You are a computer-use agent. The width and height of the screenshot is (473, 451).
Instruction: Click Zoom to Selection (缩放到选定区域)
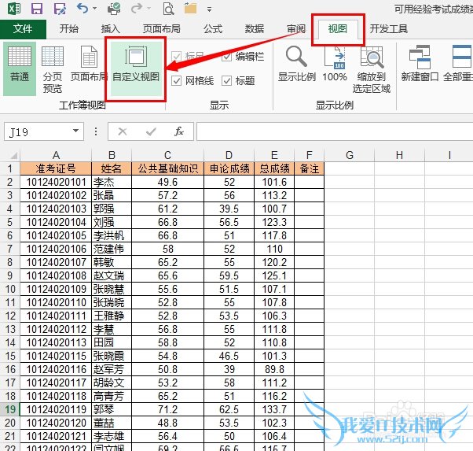371,69
